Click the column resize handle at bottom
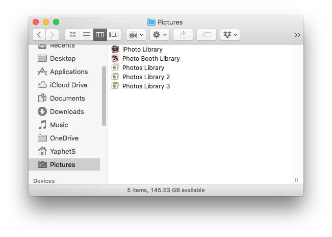332x237 pixels. click(297, 180)
